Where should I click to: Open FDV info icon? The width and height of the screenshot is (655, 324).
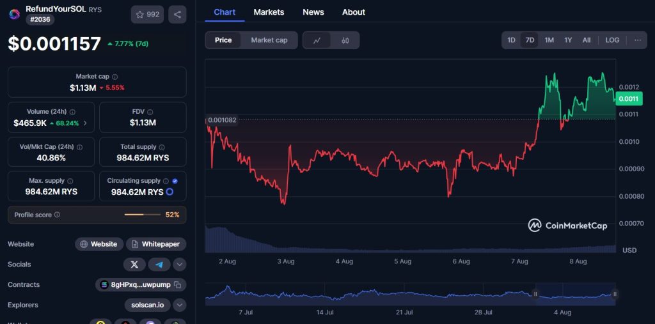coord(150,112)
